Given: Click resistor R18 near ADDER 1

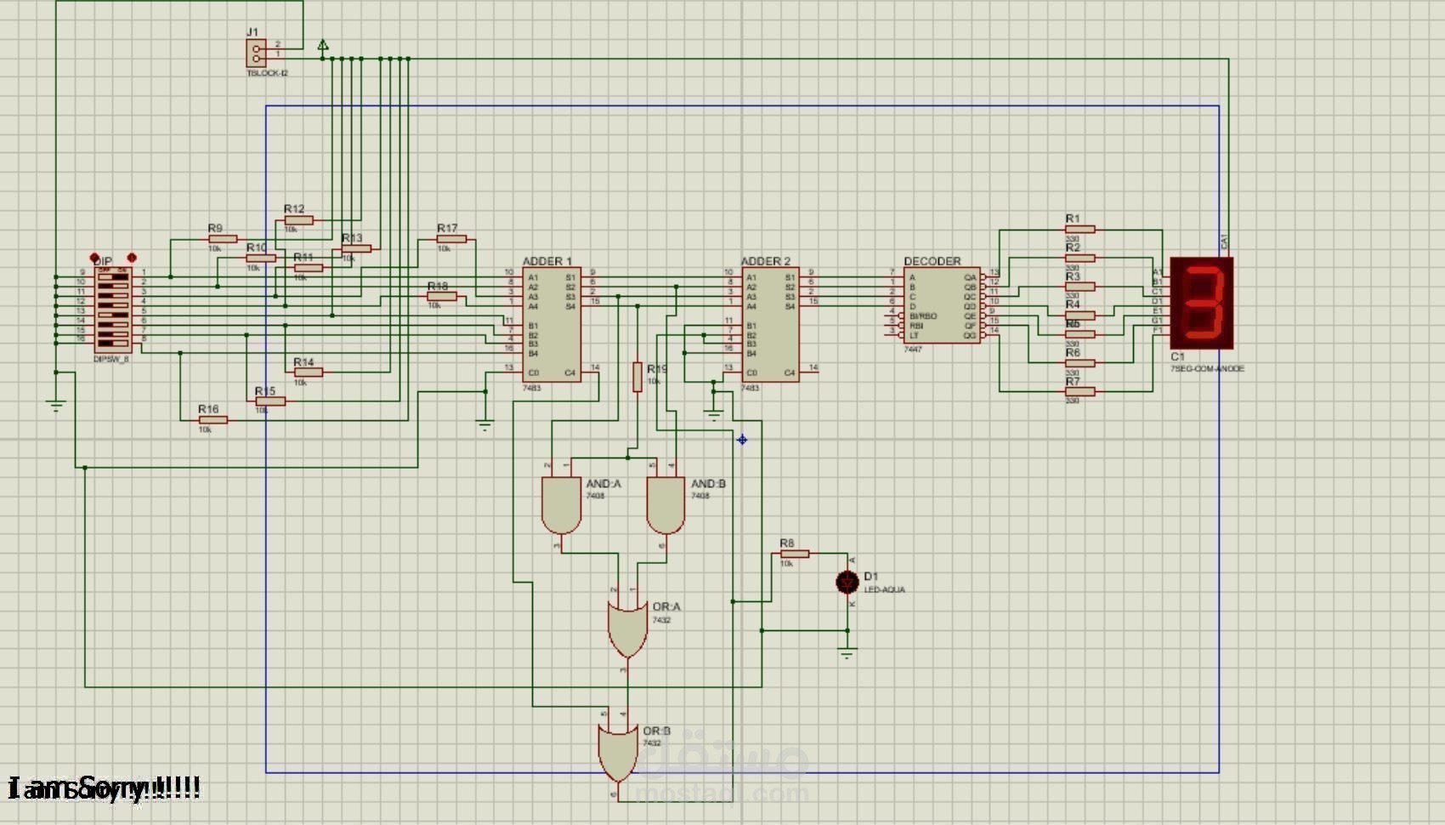Looking at the screenshot, I should 442,297.
